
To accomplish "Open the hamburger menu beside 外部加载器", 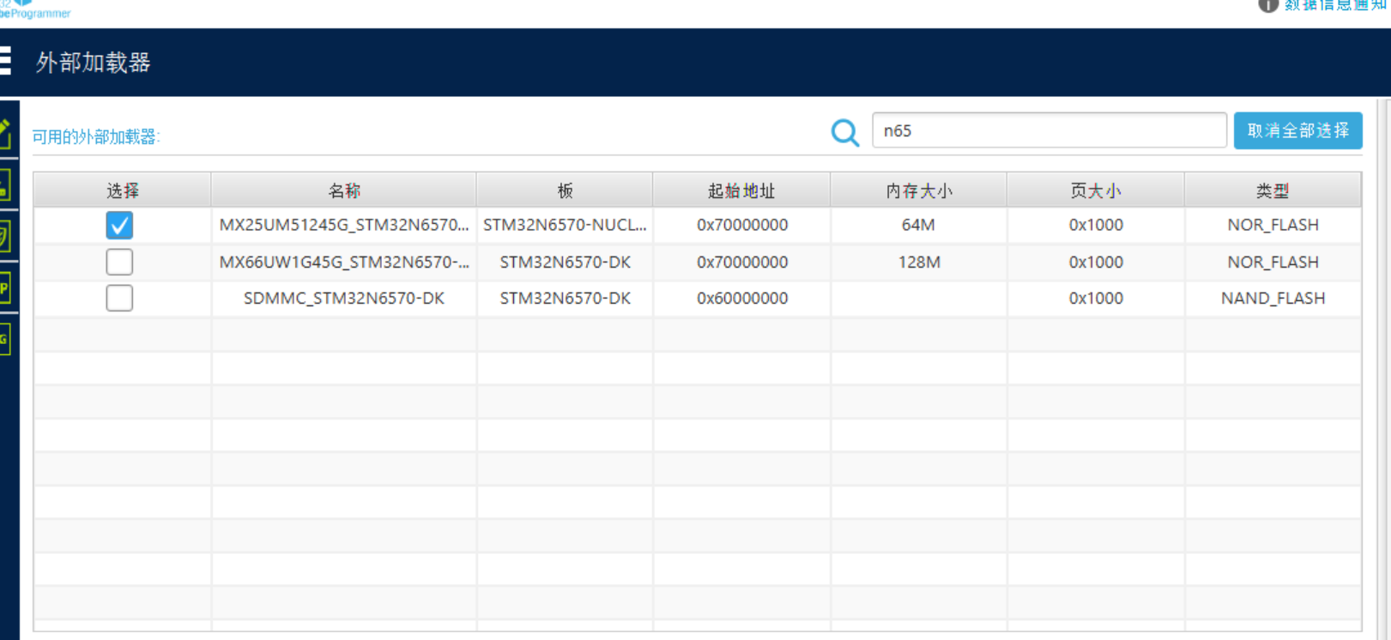I will pyautogui.click(x=5, y=62).
